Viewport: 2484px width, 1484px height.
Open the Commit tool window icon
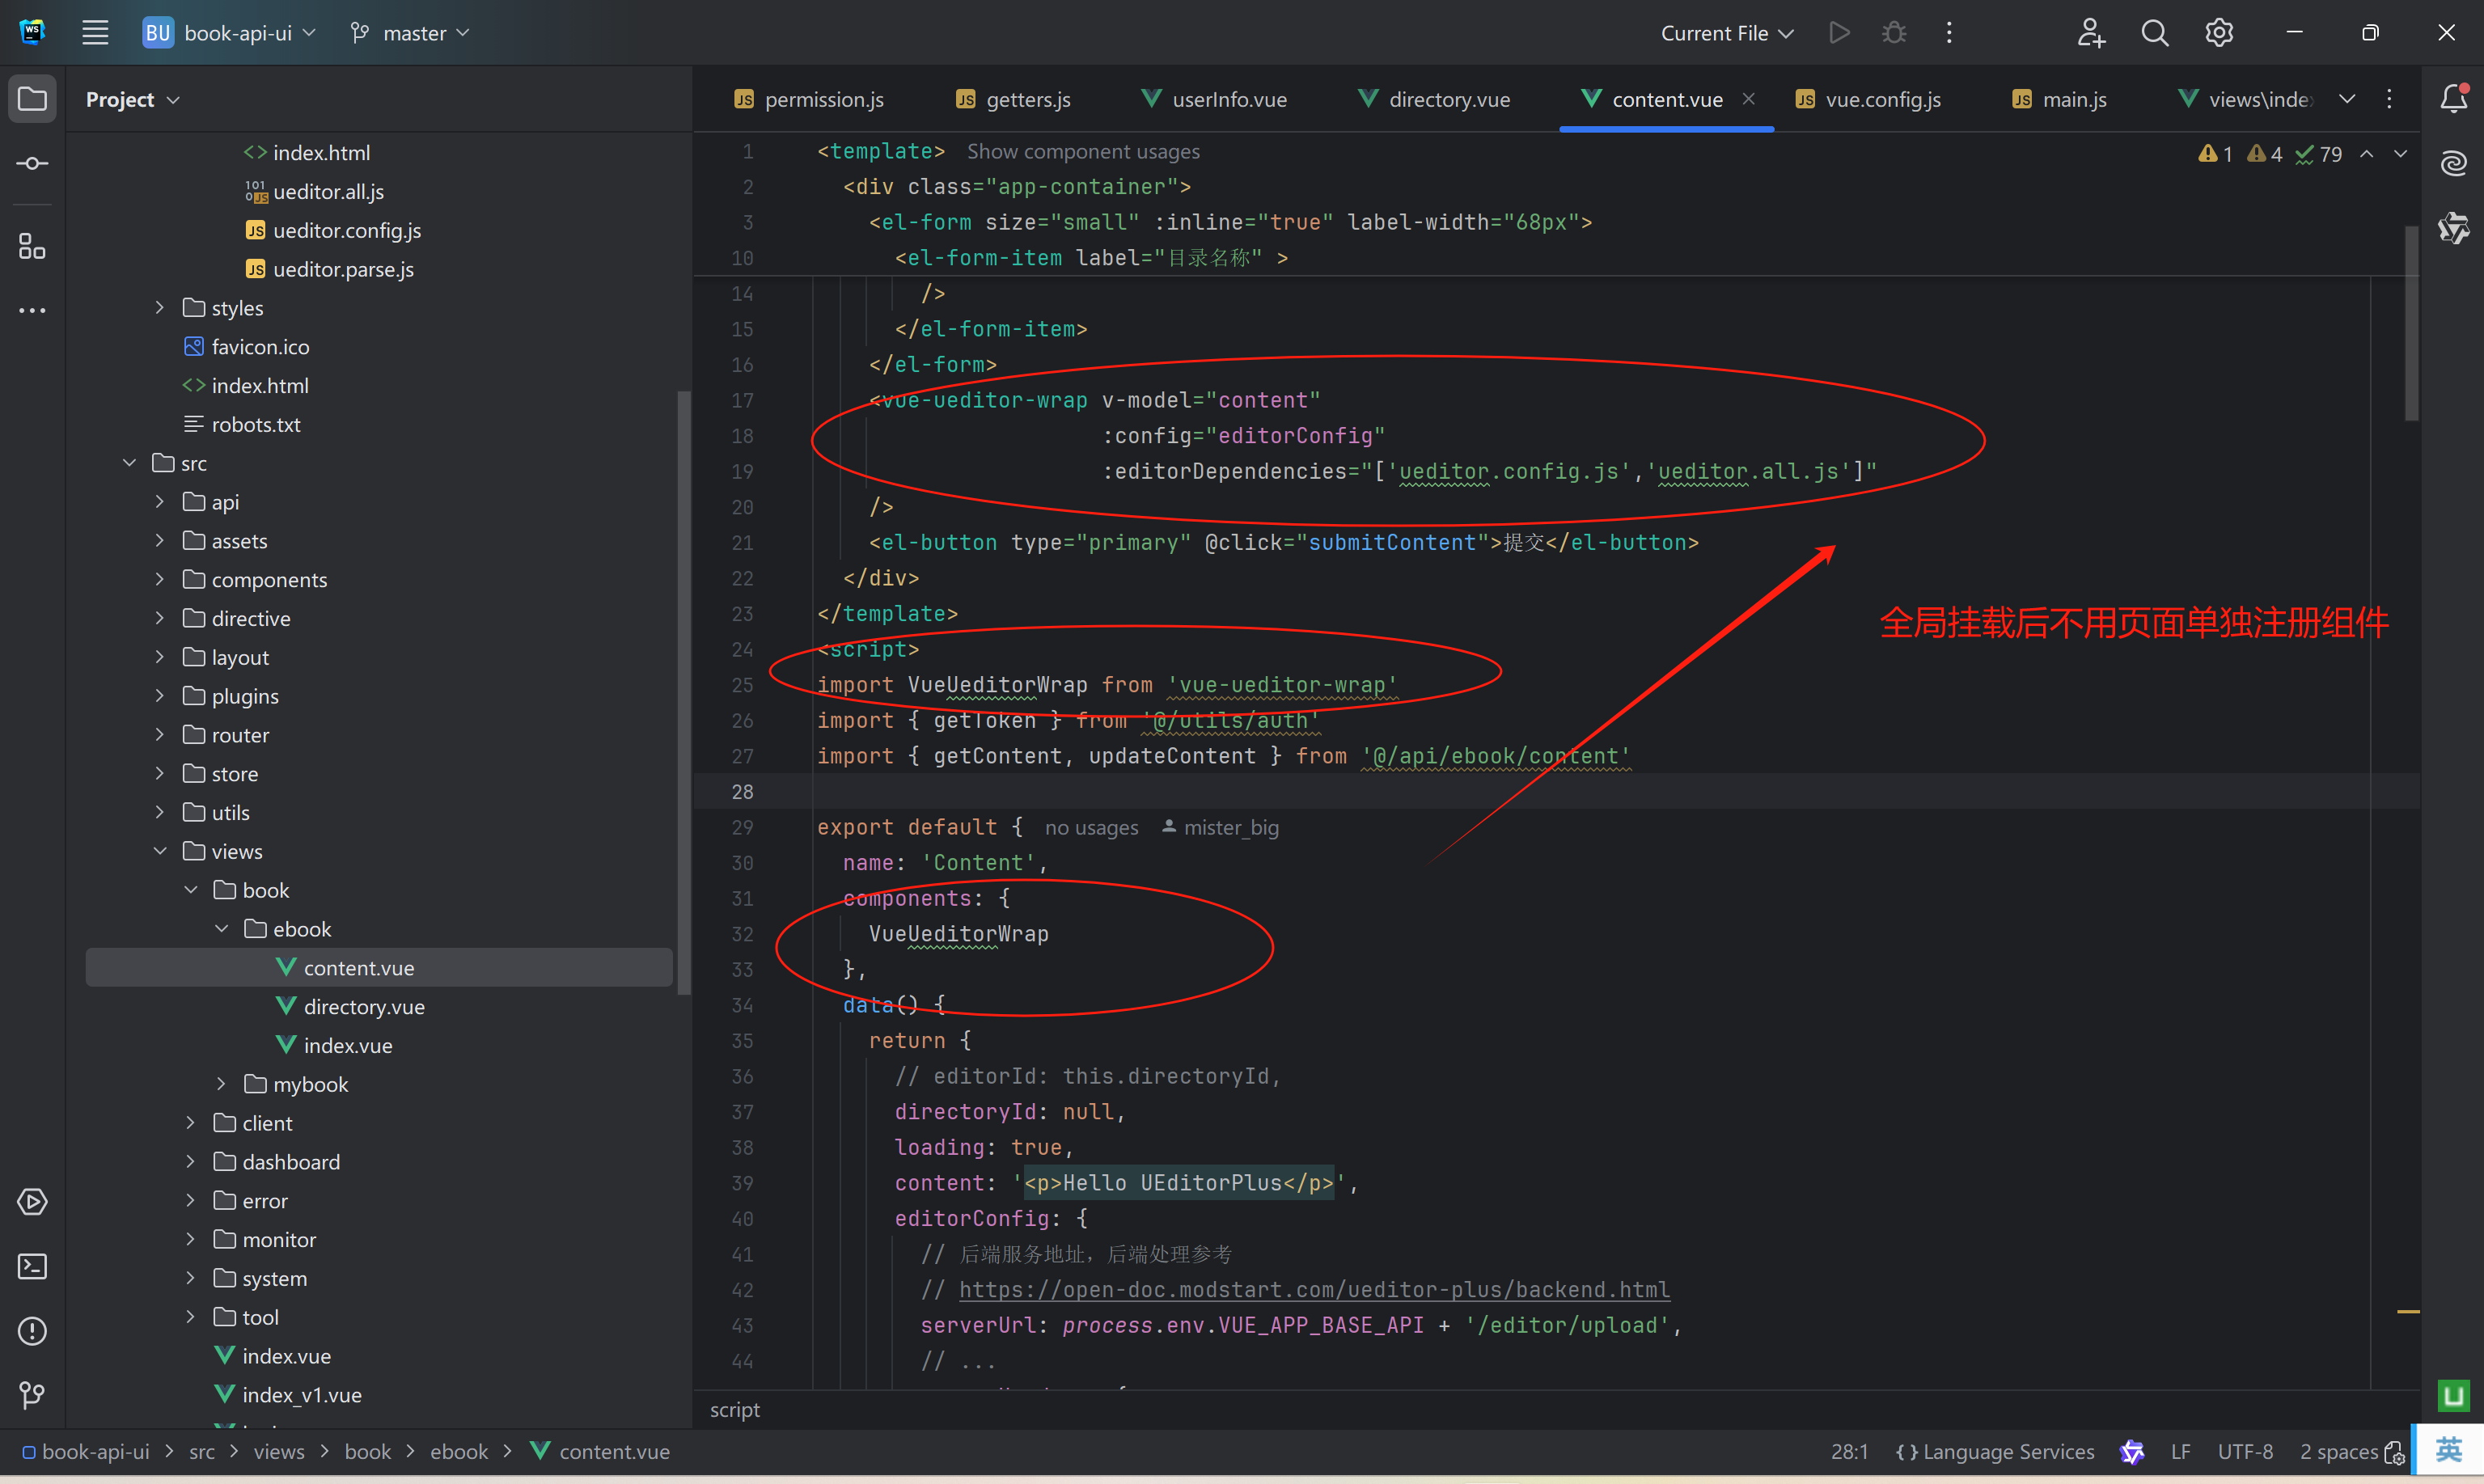pyautogui.click(x=32, y=163)
